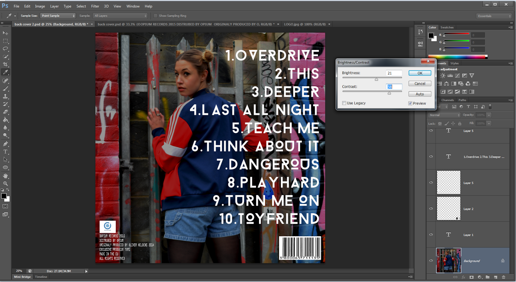The image size is (516, 282).
Task: Open the Image menu
Action: 40,6
